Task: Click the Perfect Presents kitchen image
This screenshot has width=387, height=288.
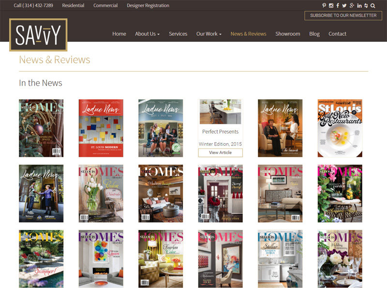Action: [221, 112]
